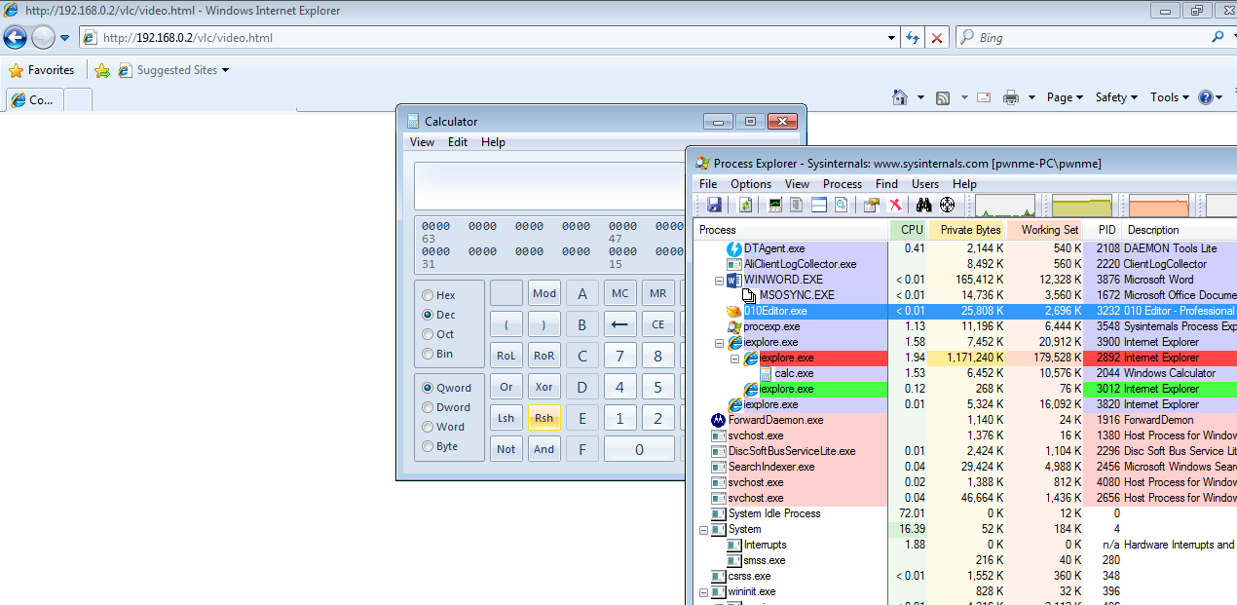Click the Help question mark icon in IE

tap(1206, 97)
